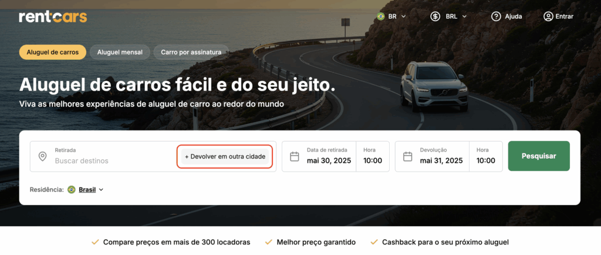The height and width of the screenshot is (255, 601).
Task: Expand the BR country chevron
Action: click(x=403, y=16)
